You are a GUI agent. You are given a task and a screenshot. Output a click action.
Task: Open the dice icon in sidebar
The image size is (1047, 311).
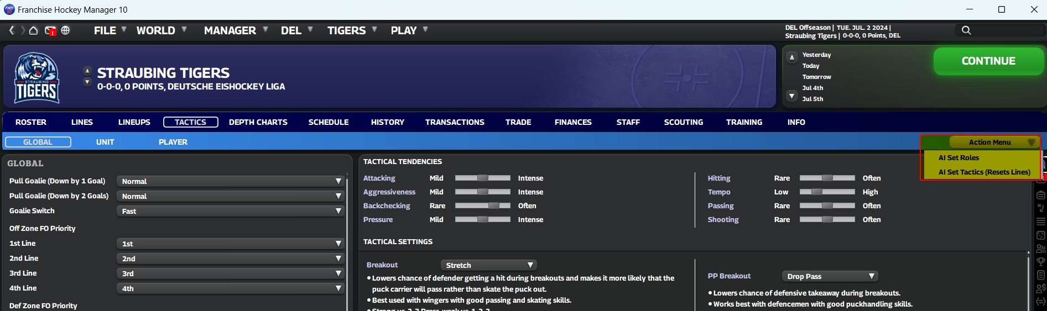pyautogui.click(x=1041, y=235)
